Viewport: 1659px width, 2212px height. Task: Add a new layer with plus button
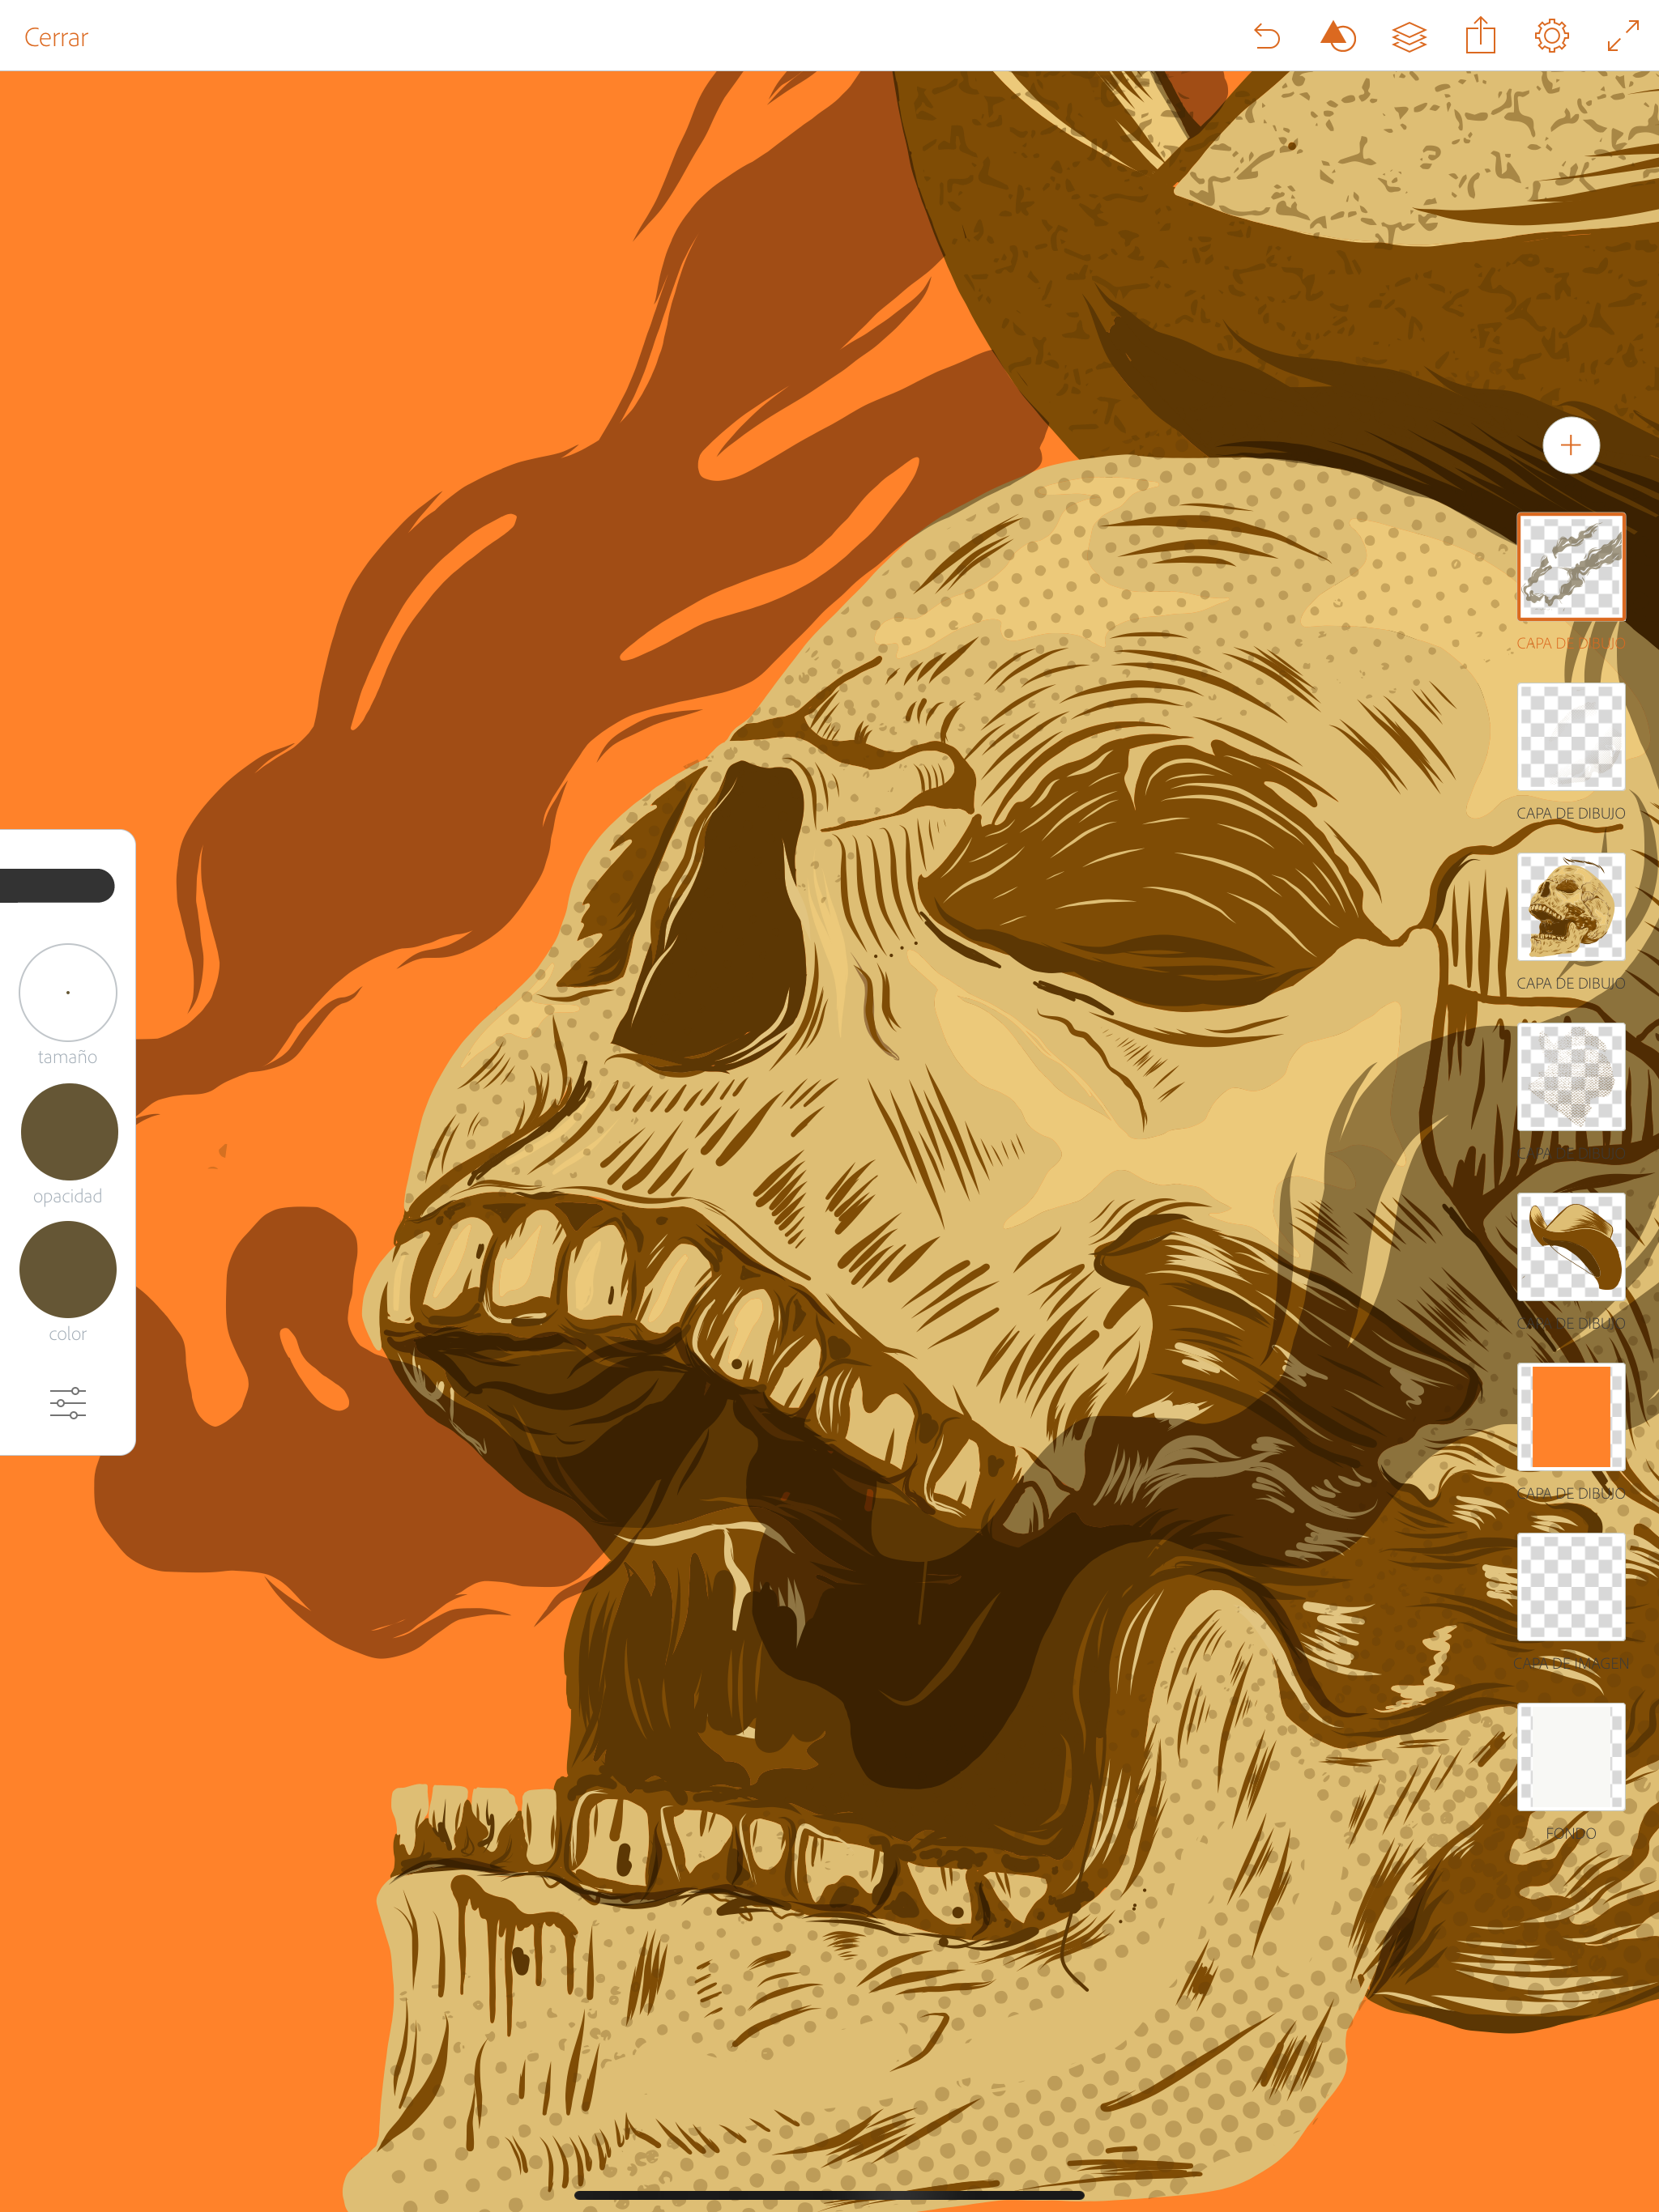1570,445
